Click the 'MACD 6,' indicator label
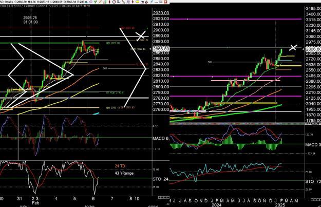This screenshot has height=207, width=321. point(161,139)
